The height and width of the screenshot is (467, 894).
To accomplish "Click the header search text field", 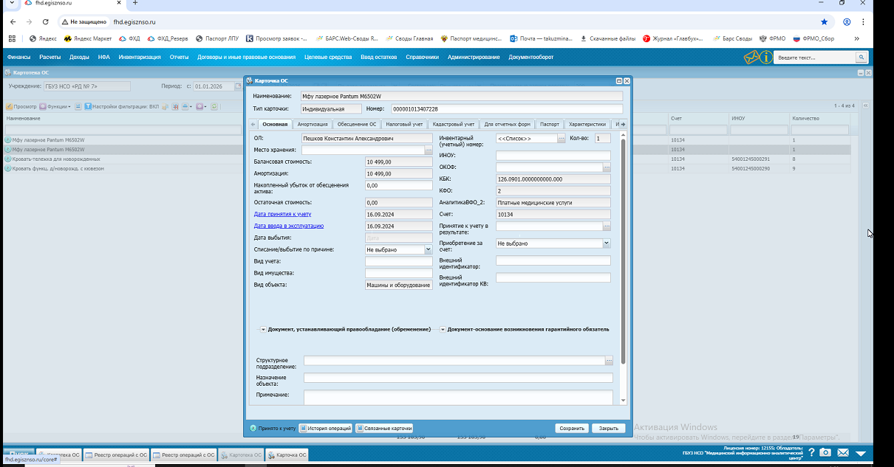I will (816, 57).
